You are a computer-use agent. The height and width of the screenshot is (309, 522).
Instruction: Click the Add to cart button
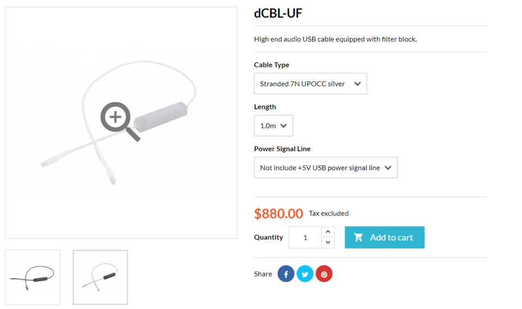tap(384, 237)
